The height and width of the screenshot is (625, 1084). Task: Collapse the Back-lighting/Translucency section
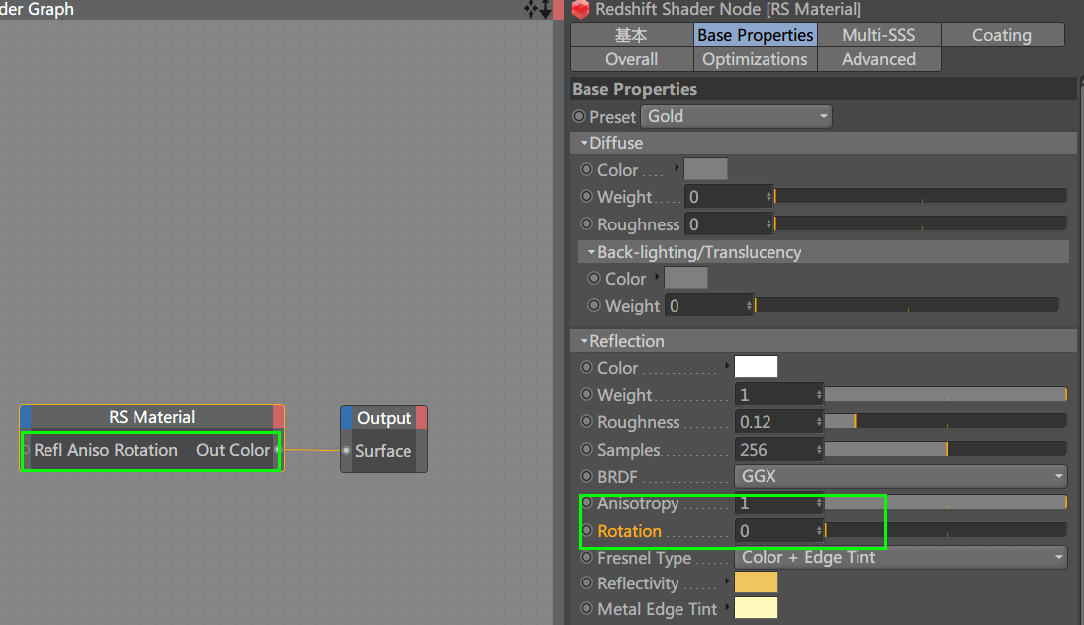[x=593, y=251]
